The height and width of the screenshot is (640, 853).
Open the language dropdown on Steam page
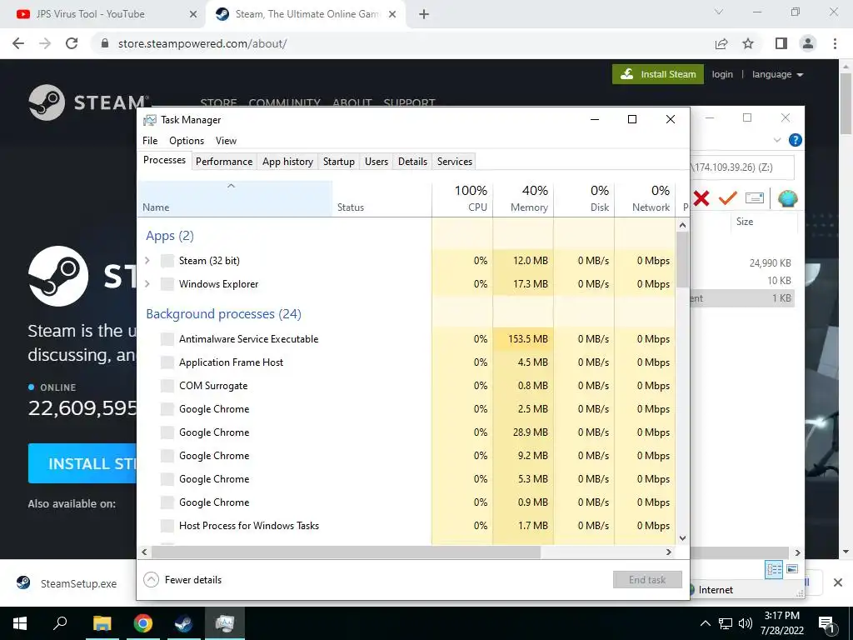pyautogui.click(x=777, y=74)
